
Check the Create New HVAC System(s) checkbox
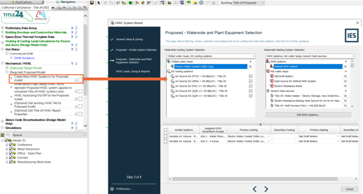coord(80,80)
